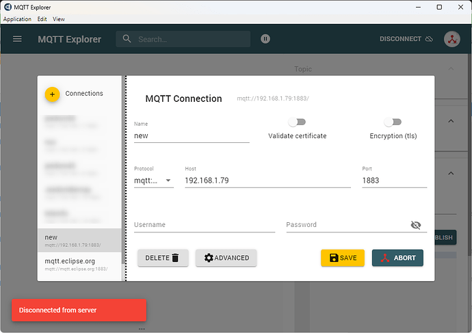The image size is (472, 333).
Task: Open the Protocol dropdown
Action: pos(153,181)
